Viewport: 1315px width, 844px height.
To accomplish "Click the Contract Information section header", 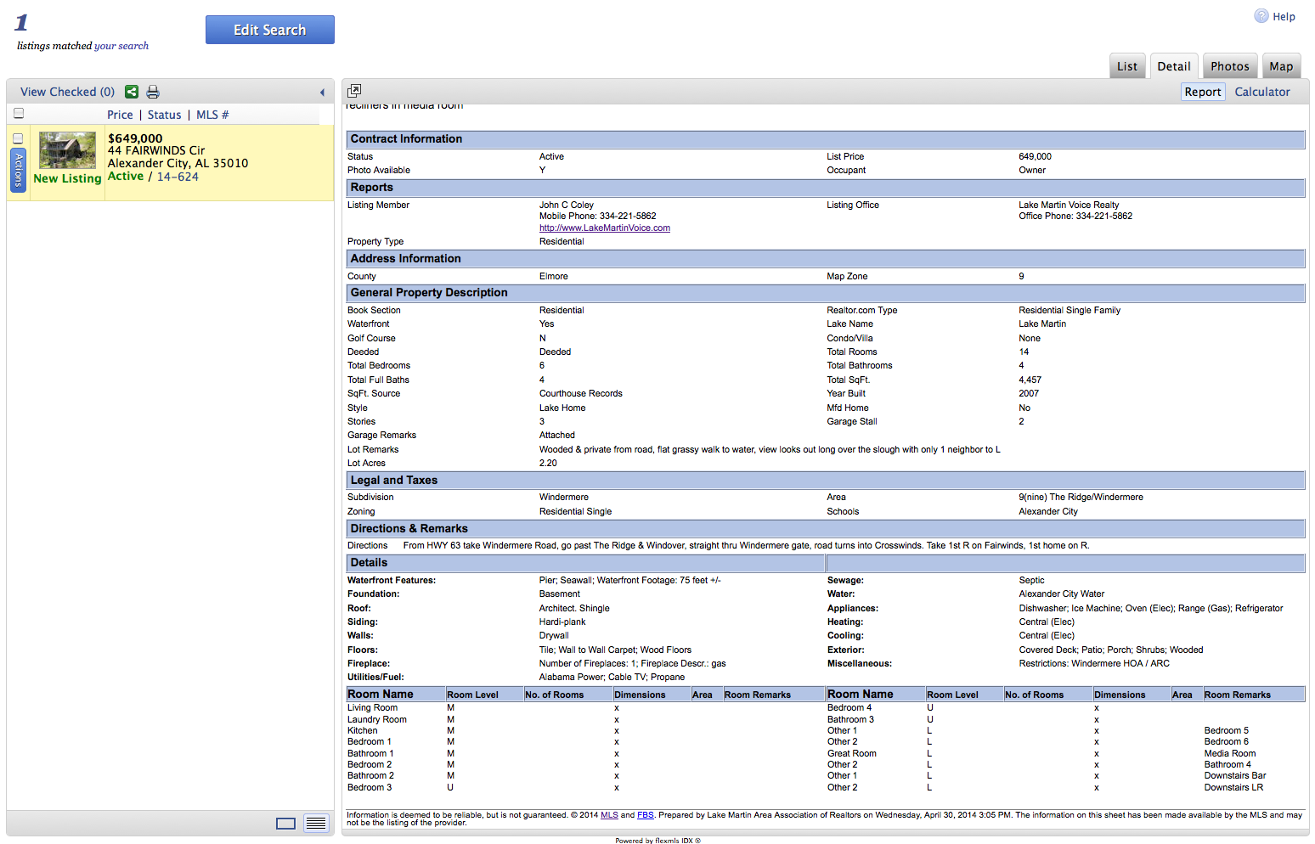I will [x=826, y=139].
